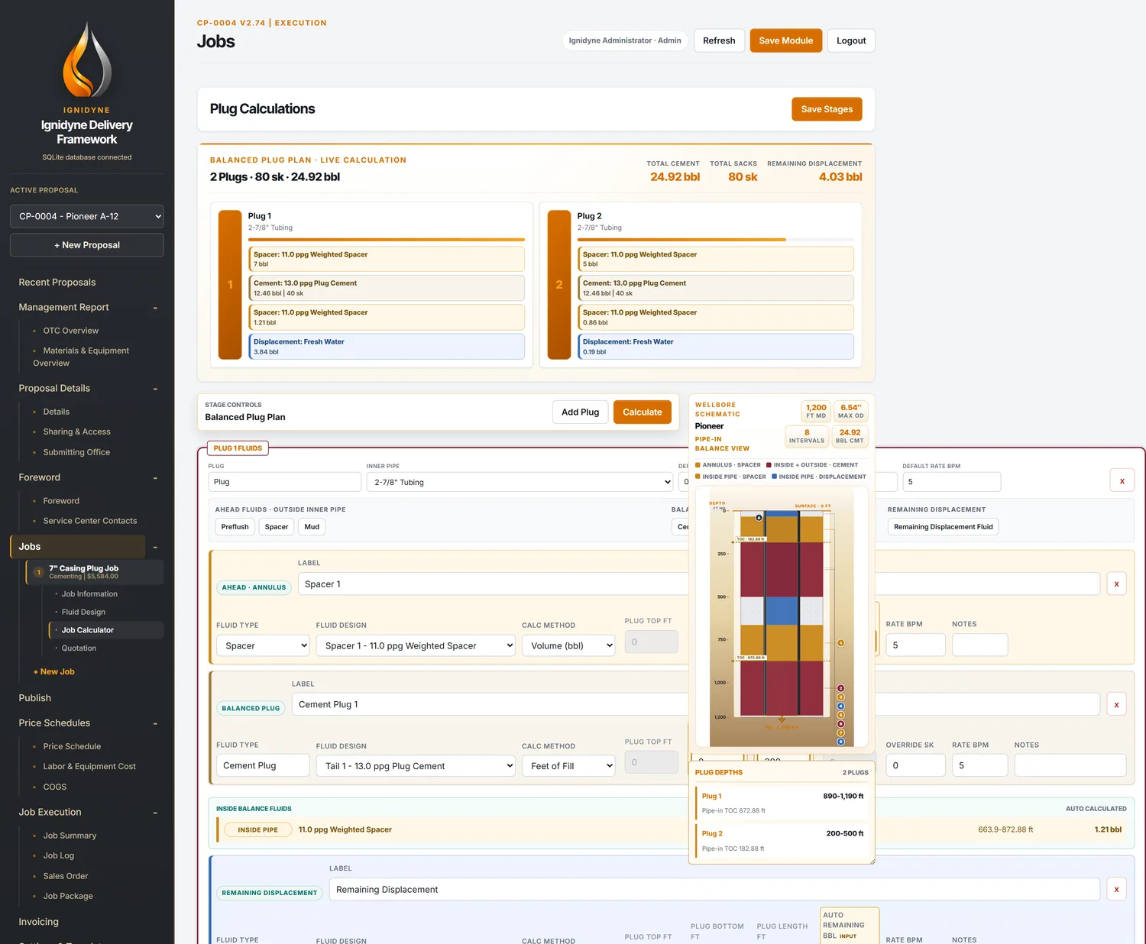Click the Annulus · Spacer legend swatch
This screenshot has height=944, width=1146.
pos(698,464)
